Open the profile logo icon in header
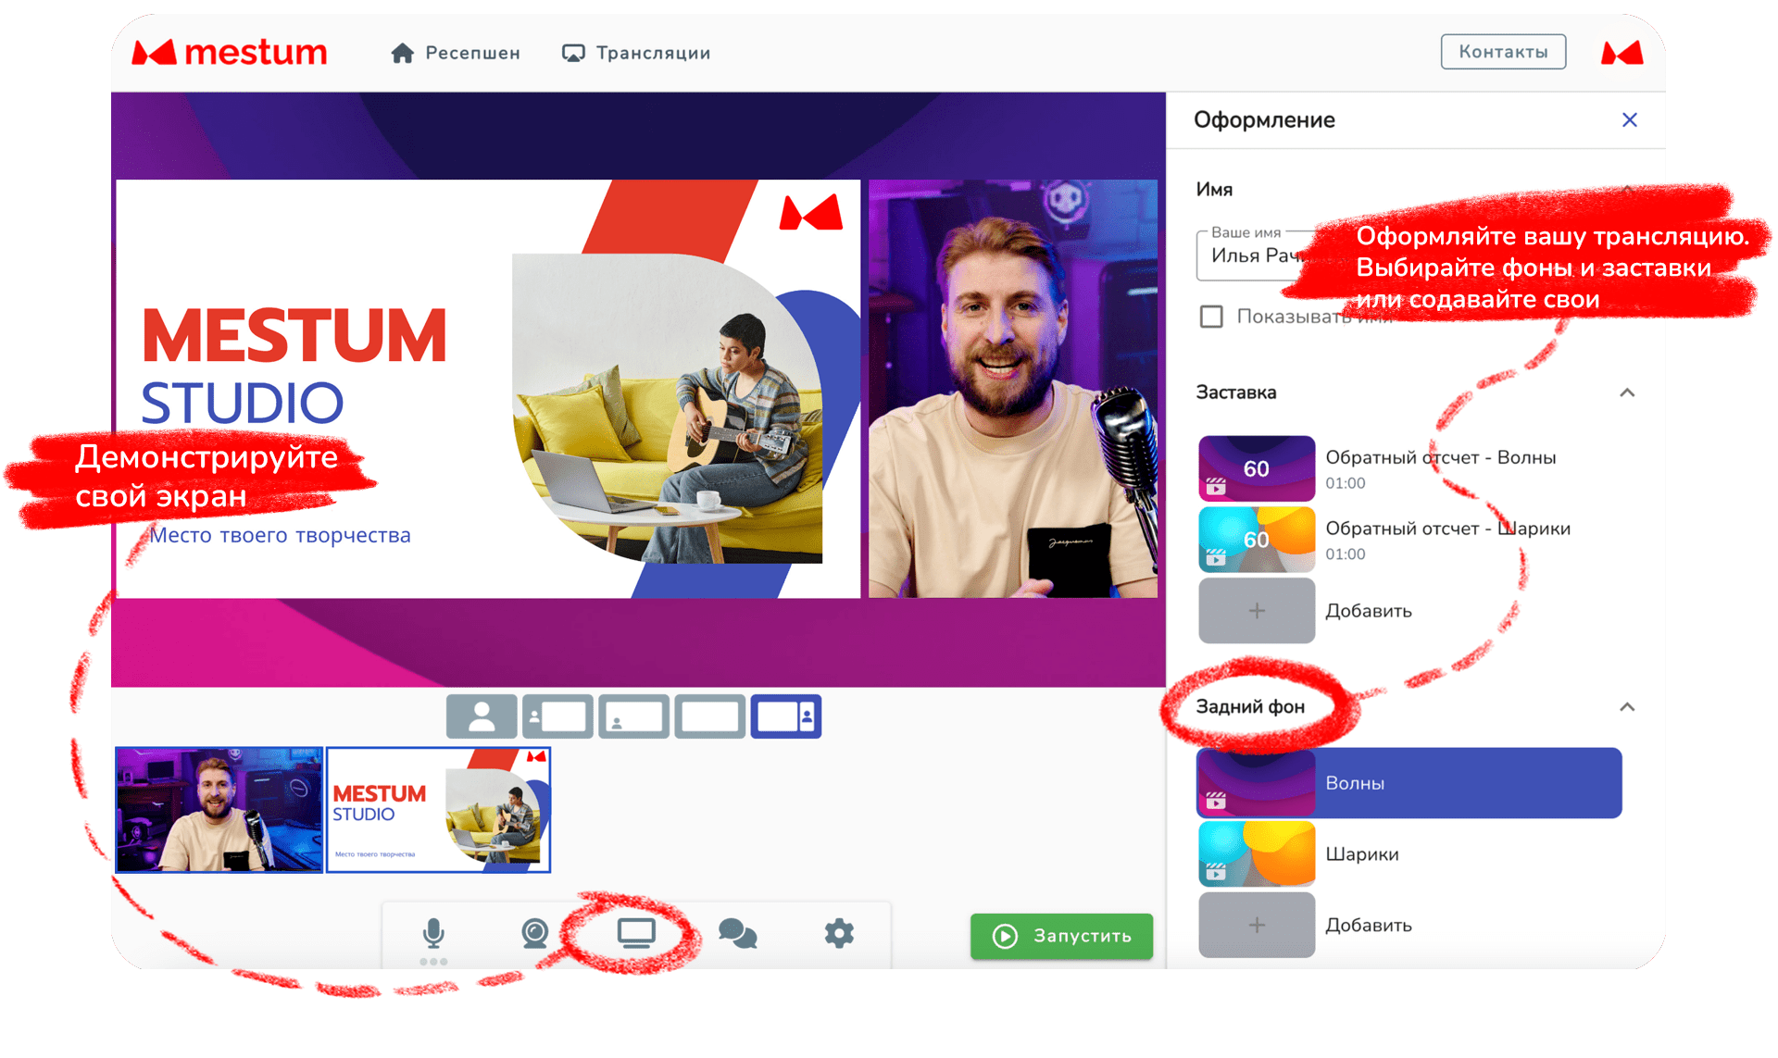The width and height of the screenshot is (1778, 1058). [x=1622, y=53]
